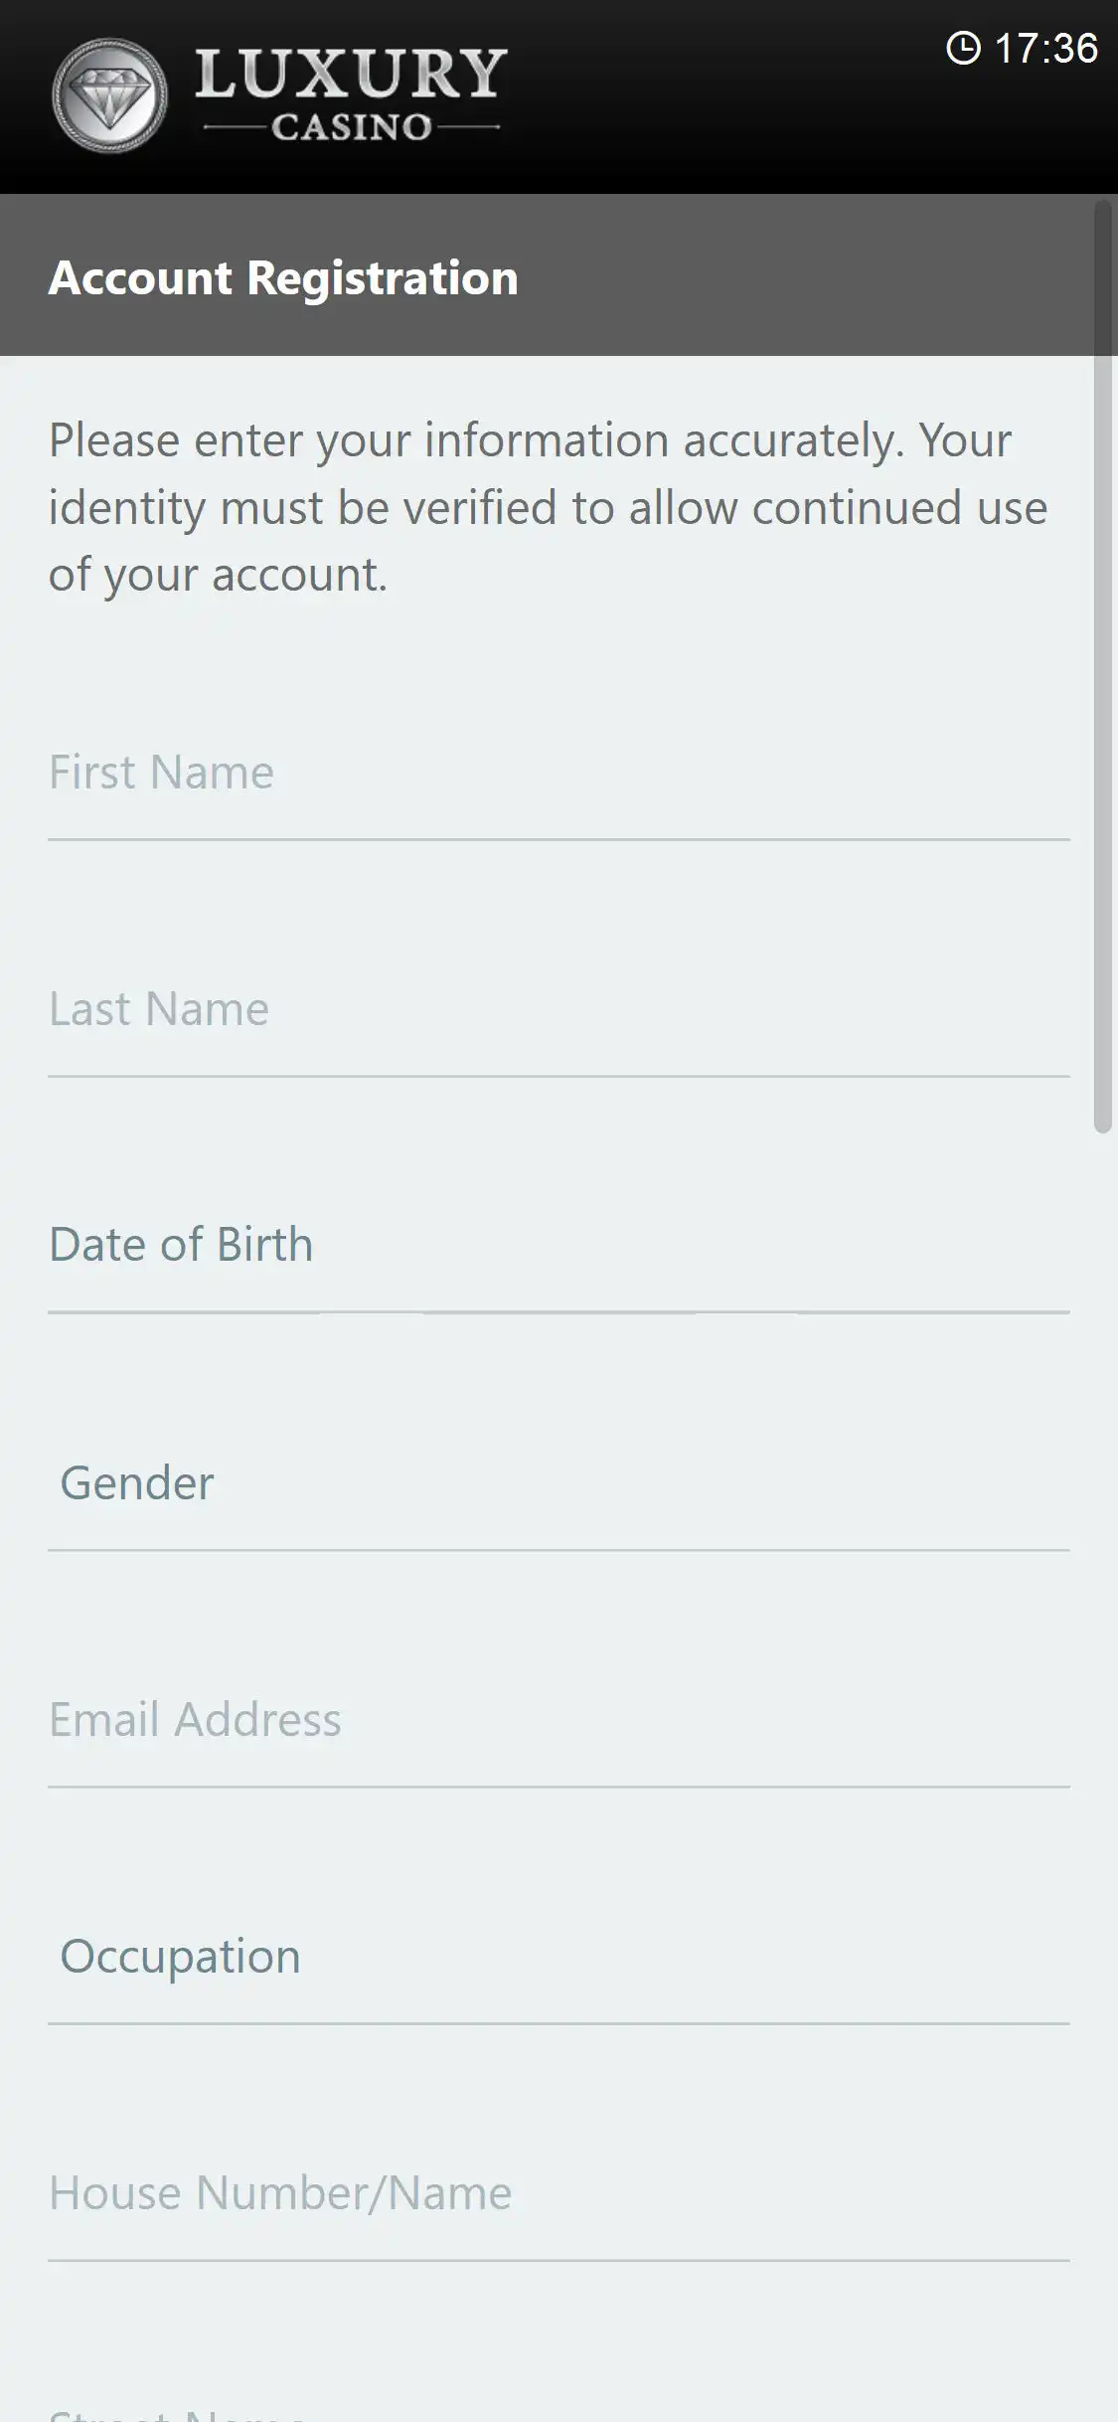The width and height of the screenshot is (1118, 2422).
Task: Tap the CASINO text under LUXURY
Action: click(x=351, y=127)
